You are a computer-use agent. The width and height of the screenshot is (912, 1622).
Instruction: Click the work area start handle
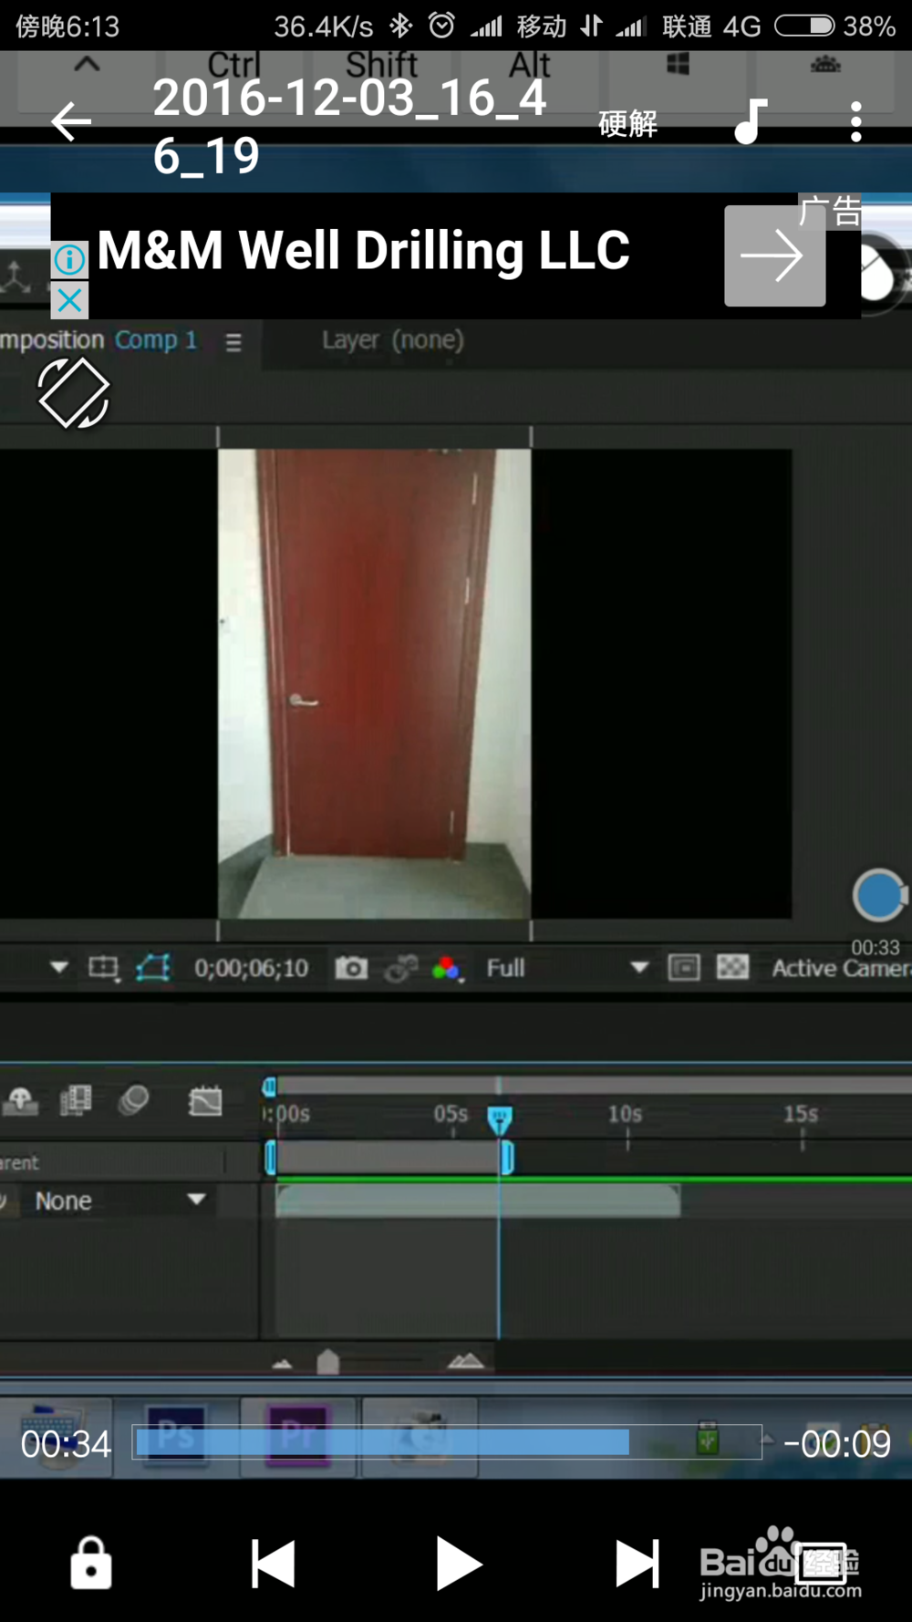[x=270, y=1158]
